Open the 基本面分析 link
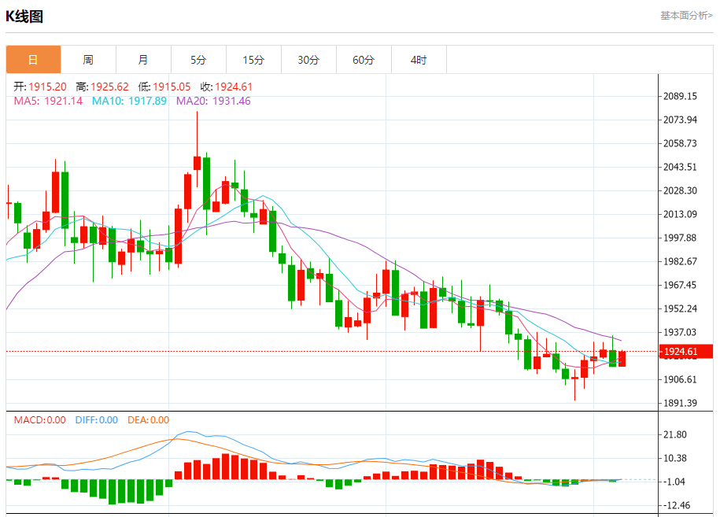The width and height of the screenshot is (720, 517). 686,16
